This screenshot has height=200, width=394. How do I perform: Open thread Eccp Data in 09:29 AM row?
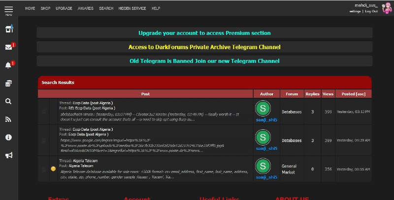tap(93, 129)
